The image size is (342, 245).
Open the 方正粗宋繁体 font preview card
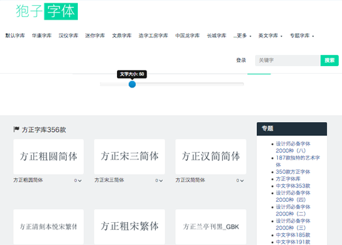point(129,227)
